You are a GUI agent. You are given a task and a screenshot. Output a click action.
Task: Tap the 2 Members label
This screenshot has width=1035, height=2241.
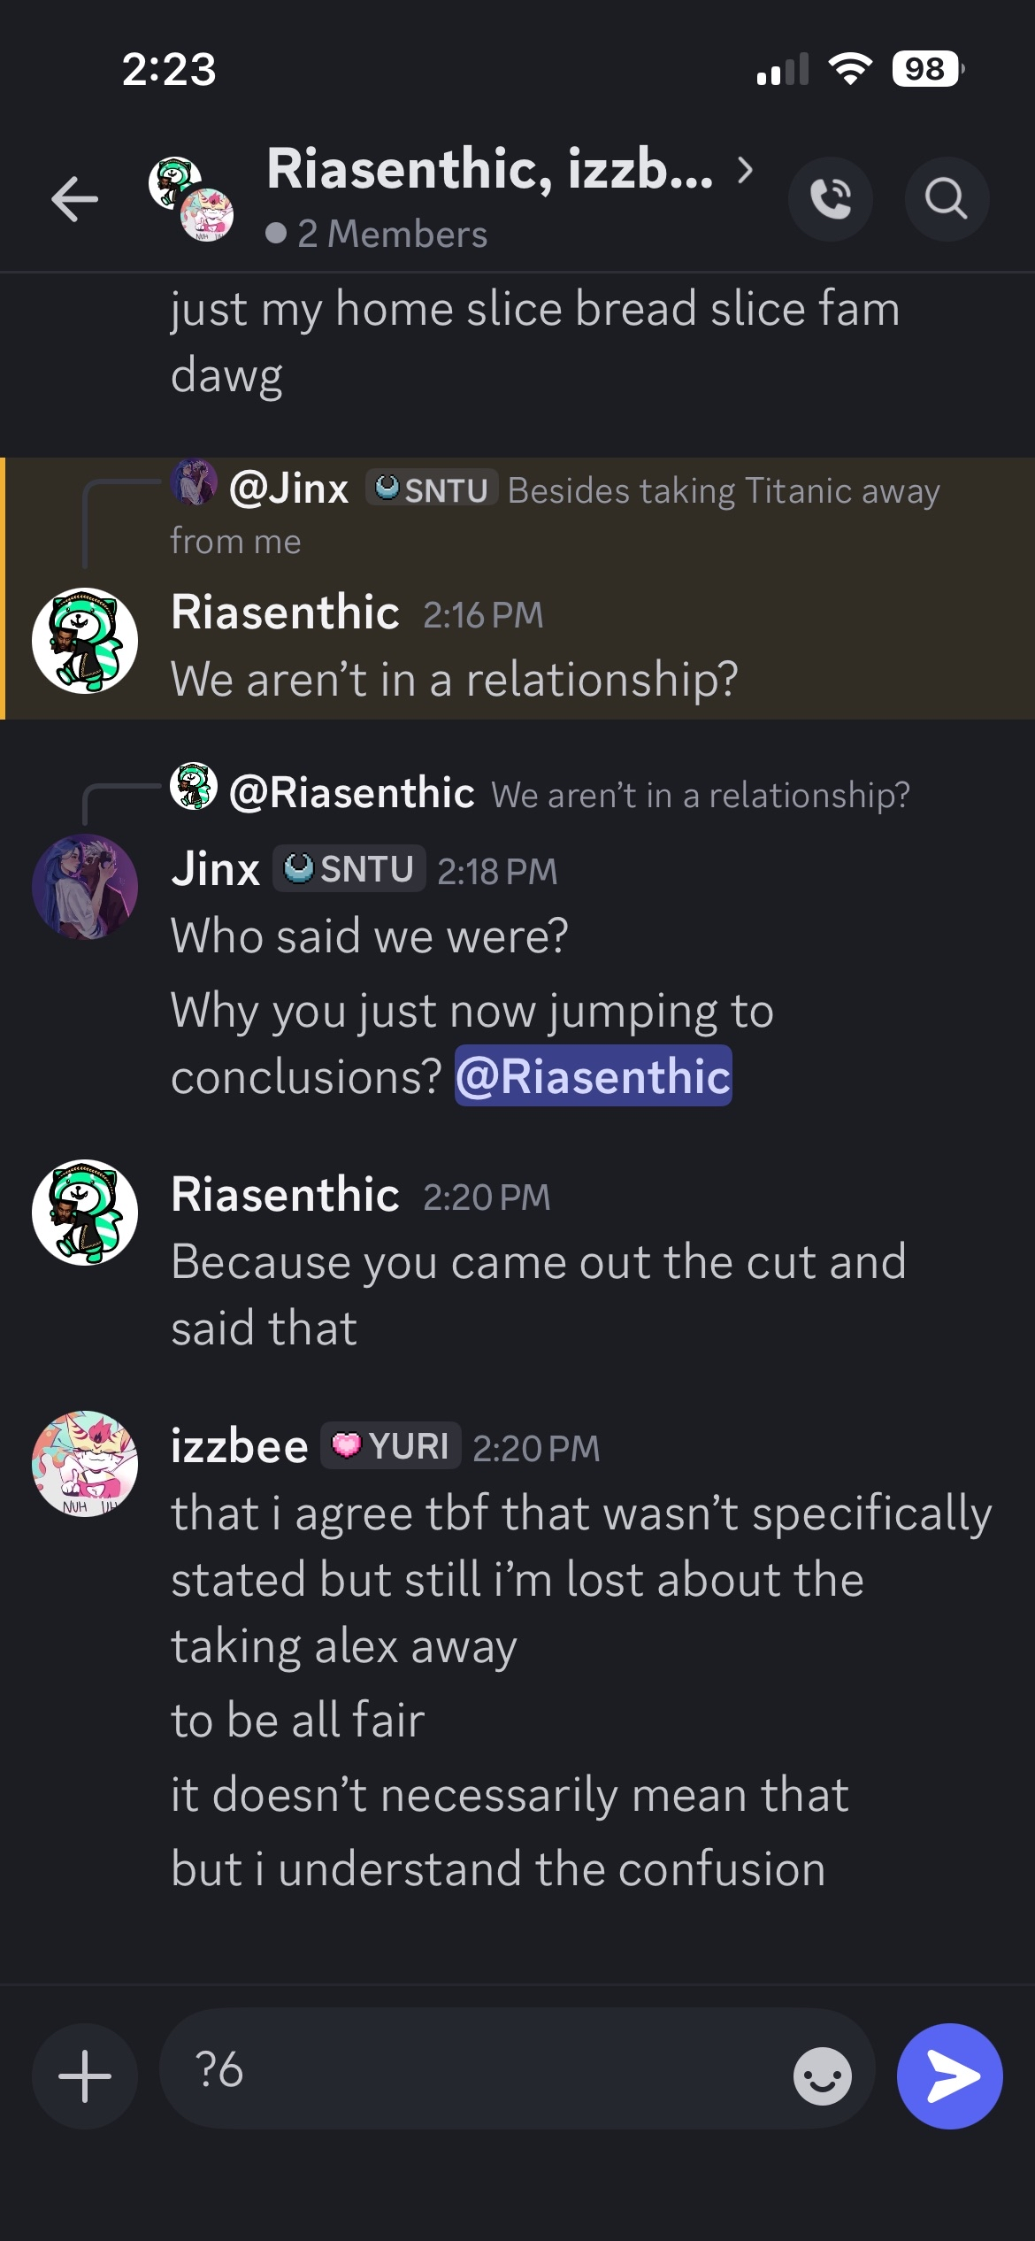(391, 235)
